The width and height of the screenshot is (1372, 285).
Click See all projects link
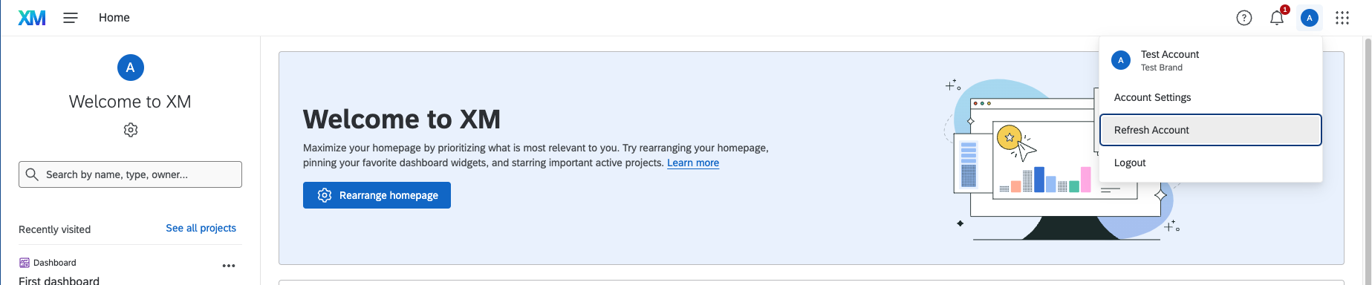coord(201,228)
